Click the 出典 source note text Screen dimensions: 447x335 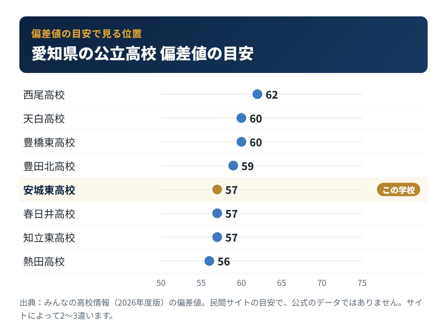click(221, 309)
